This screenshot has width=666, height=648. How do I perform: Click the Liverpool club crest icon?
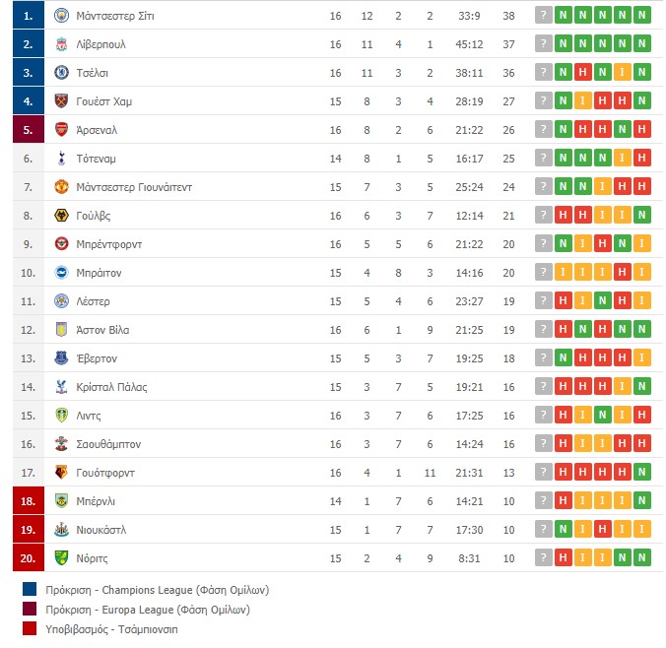pyautogui.click(x=62, y=44)
